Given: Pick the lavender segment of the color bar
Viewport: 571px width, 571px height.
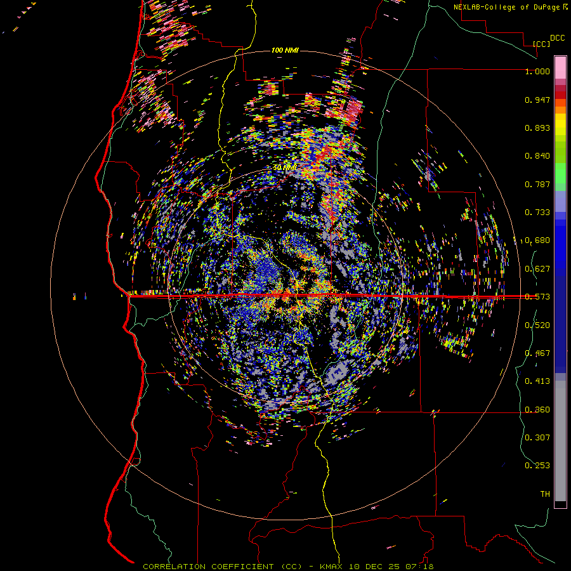Looking at the screenshot, I should [x=560, y=201].
